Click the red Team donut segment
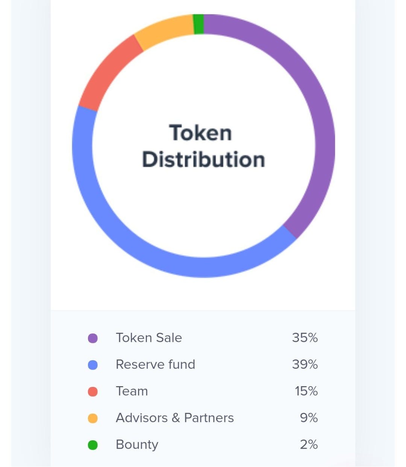This screenshot has width=406, height=467. click(x=106, y=71)
